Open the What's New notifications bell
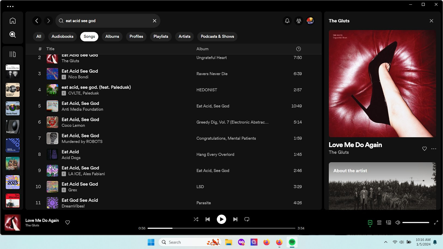Image resolution: width=443 pixels, height=249 pixels. pos(287,21)
